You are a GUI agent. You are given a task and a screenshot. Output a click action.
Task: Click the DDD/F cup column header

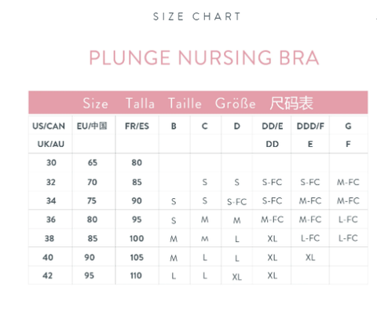[x=310, y=126]
